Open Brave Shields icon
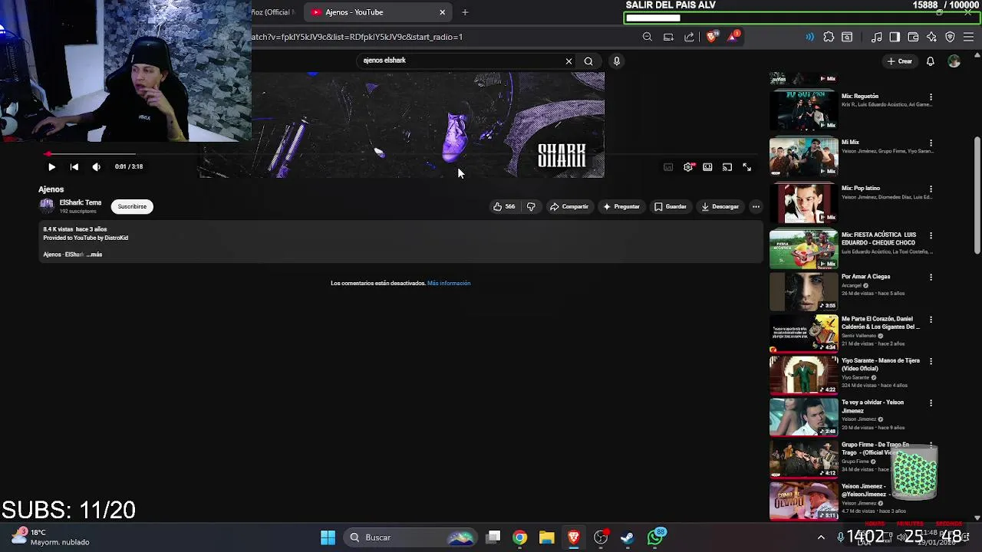This screenshot has width=982, height=552. [x=711, y=37]
